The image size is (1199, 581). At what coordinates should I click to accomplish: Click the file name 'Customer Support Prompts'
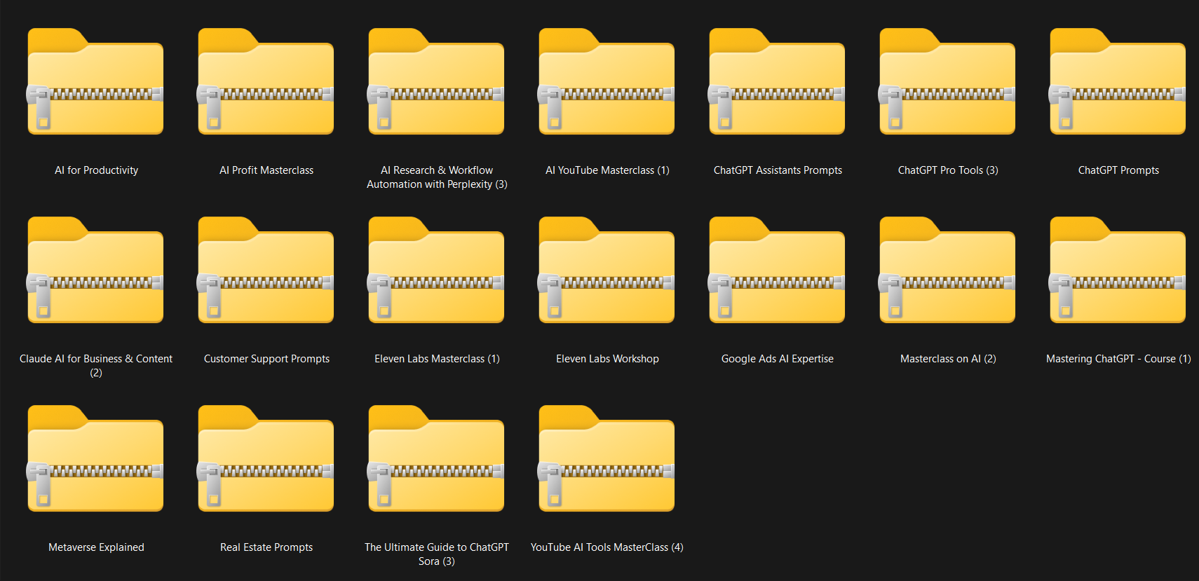[266, 359]
